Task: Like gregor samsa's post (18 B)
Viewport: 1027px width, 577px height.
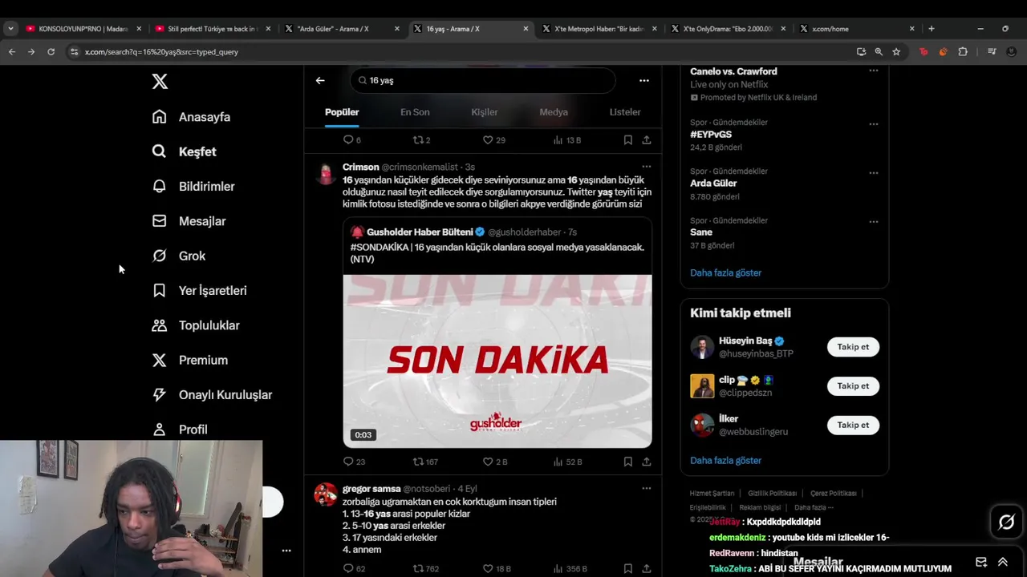Action: pos(497,569)
